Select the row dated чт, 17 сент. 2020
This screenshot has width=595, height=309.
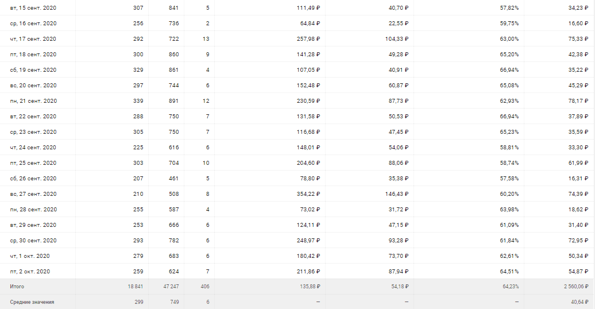33,39
